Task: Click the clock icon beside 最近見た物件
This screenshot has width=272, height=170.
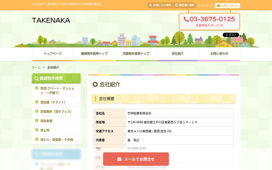Action: [x=177, y=5]
